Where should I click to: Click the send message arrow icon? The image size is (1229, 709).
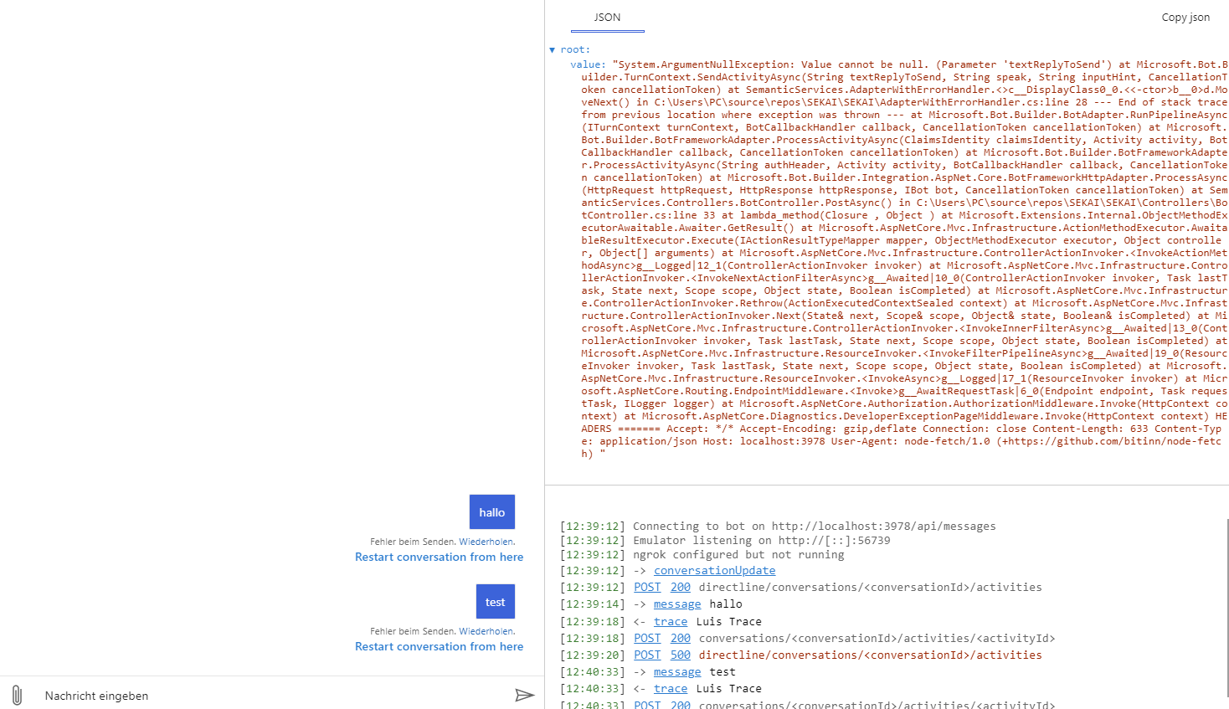[x=525, y=695]
